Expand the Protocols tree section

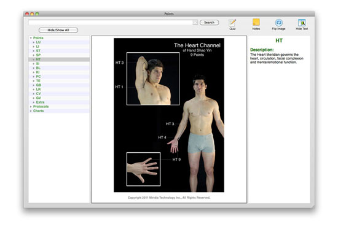point(31,107)
